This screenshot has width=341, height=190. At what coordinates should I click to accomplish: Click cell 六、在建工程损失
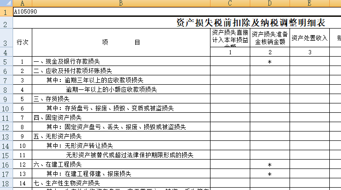pos(121,164)
